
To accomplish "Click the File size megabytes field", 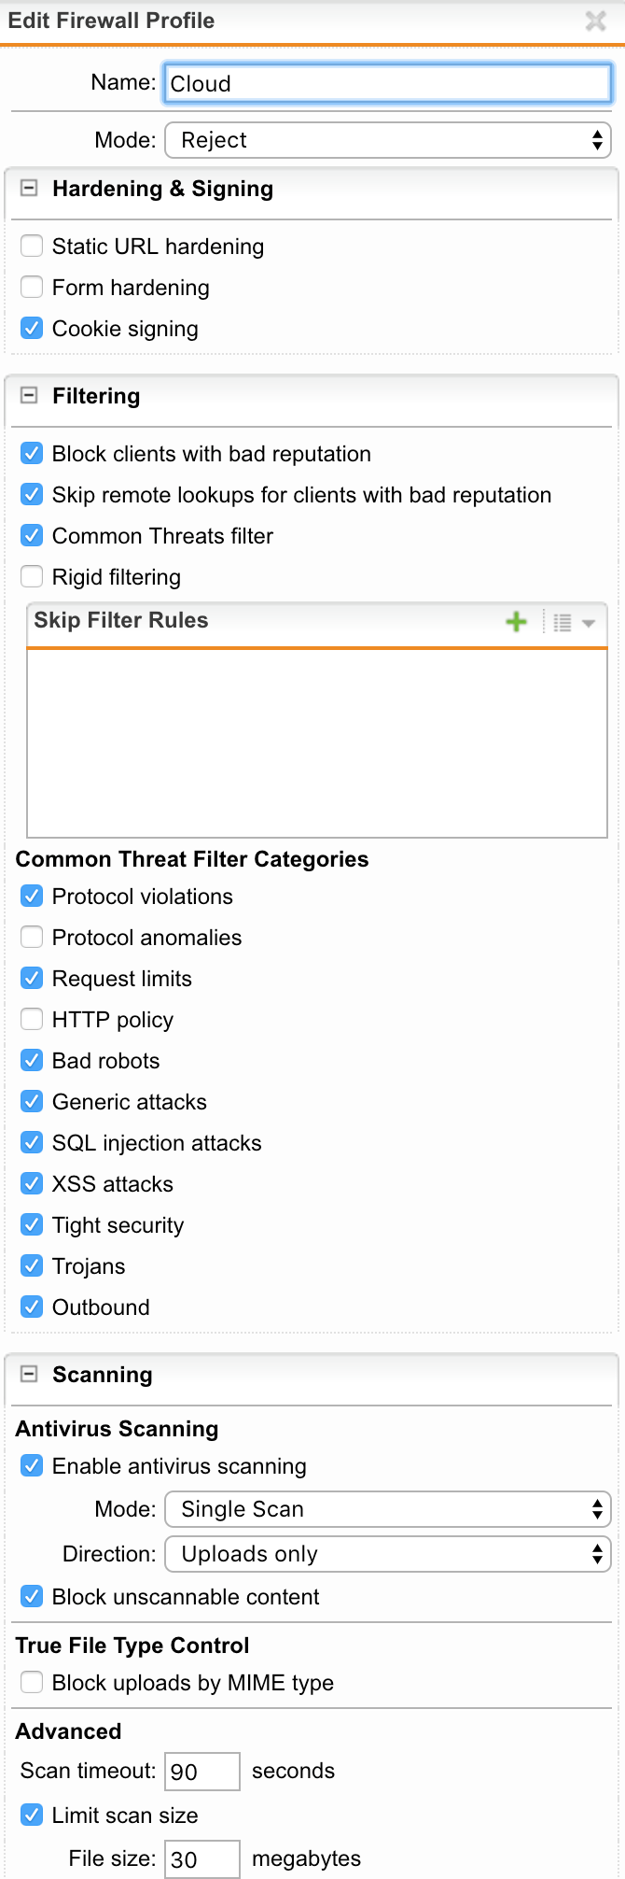I will [202, 1859].
